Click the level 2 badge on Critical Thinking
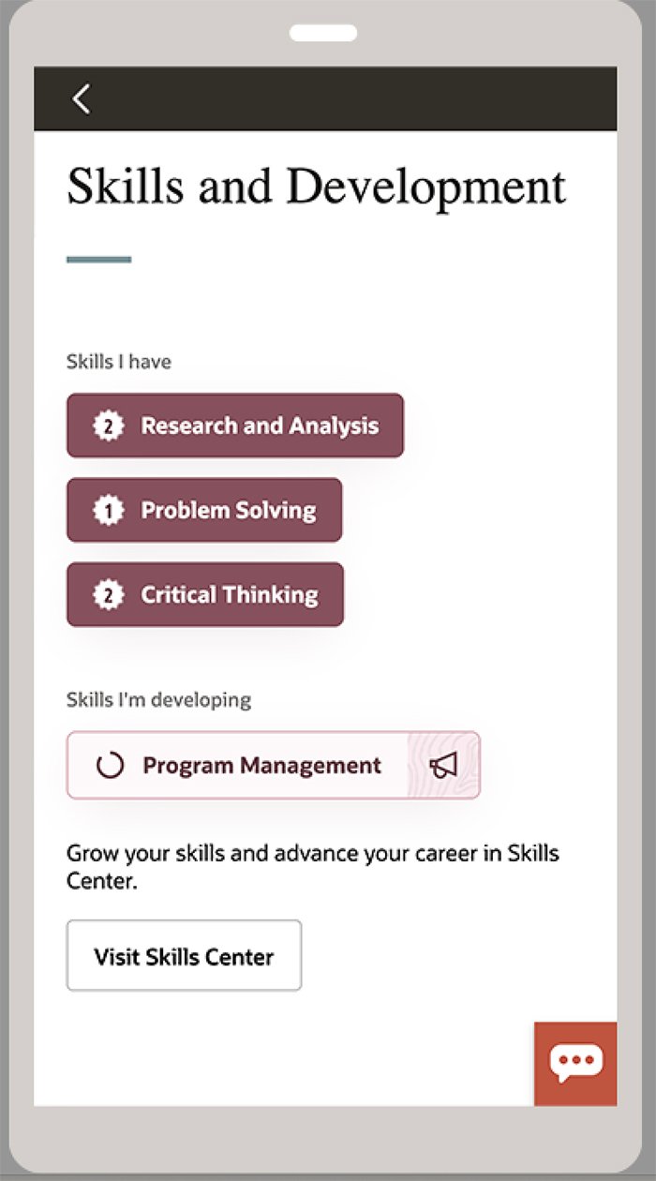Image resolution: width=656 pixels, height=1181 pixels. [109, 594]
